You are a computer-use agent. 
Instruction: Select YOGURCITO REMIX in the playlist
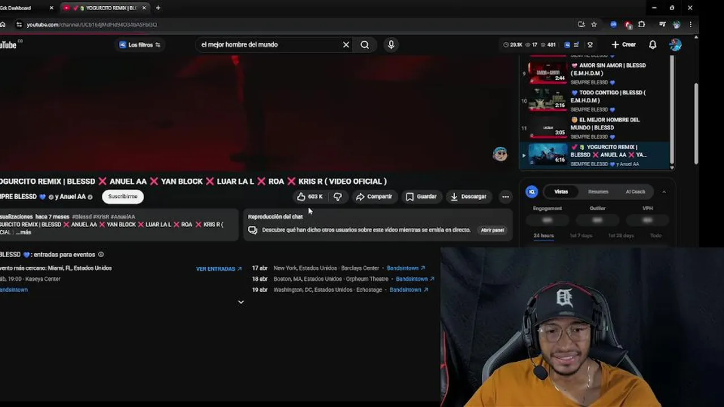click(x=595, y=155)
